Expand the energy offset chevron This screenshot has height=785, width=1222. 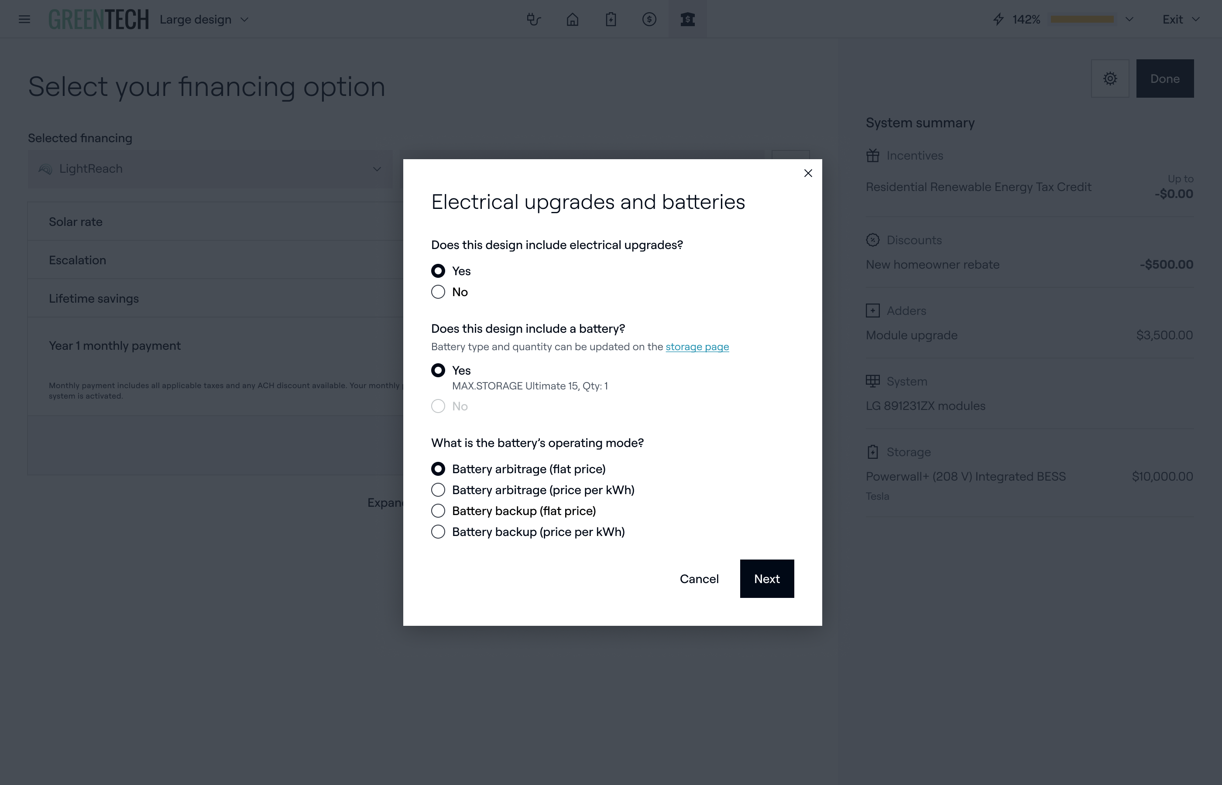click(x=1129, y=19)
